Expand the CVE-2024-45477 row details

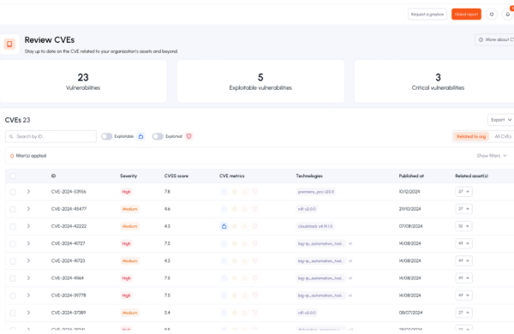point(28,209)
